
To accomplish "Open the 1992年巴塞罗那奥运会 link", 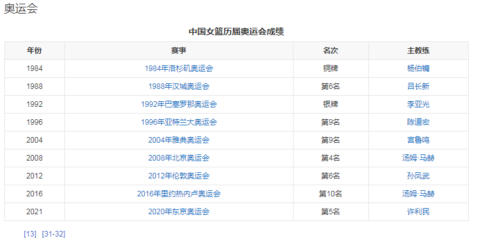I will [179, 104].
